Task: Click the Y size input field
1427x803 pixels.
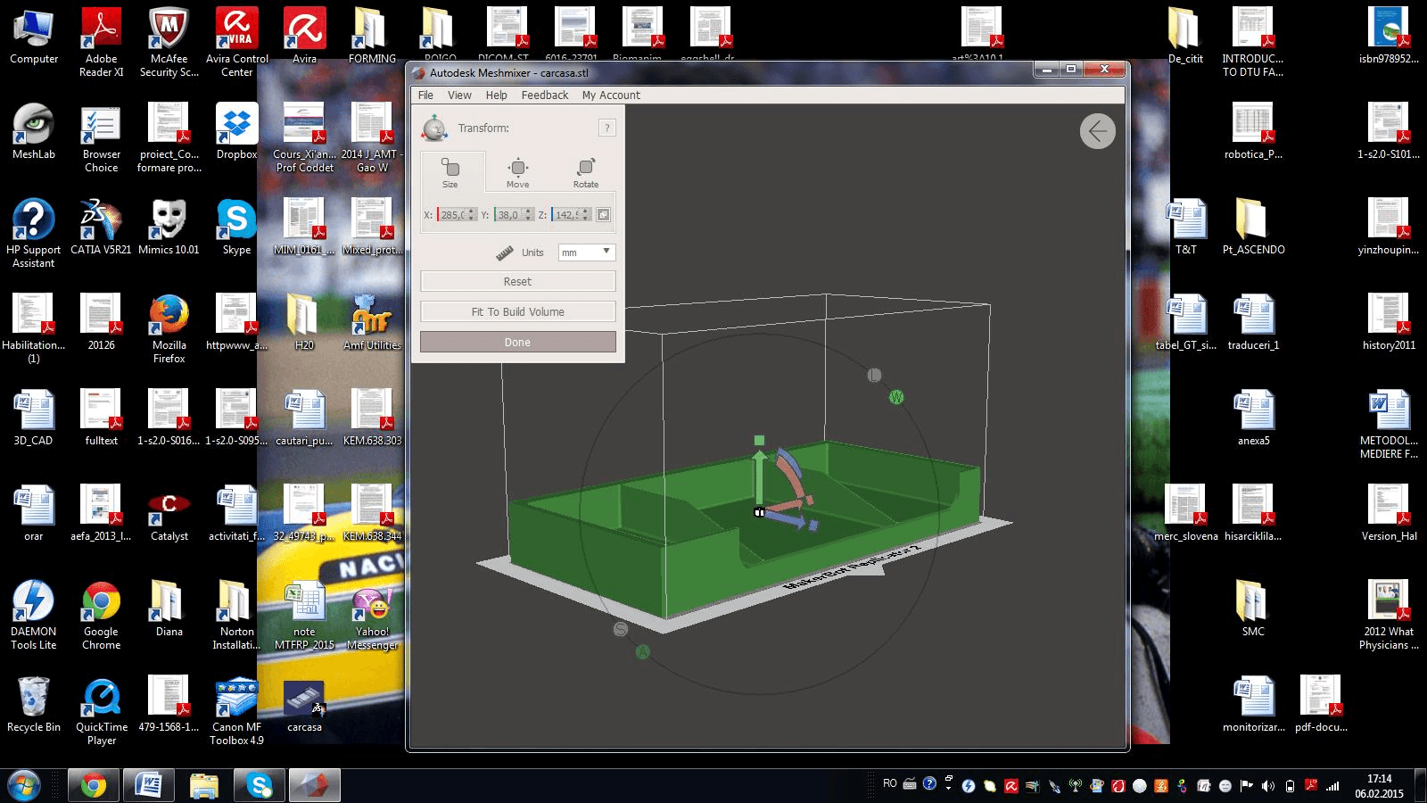Action: coord(508,215)
